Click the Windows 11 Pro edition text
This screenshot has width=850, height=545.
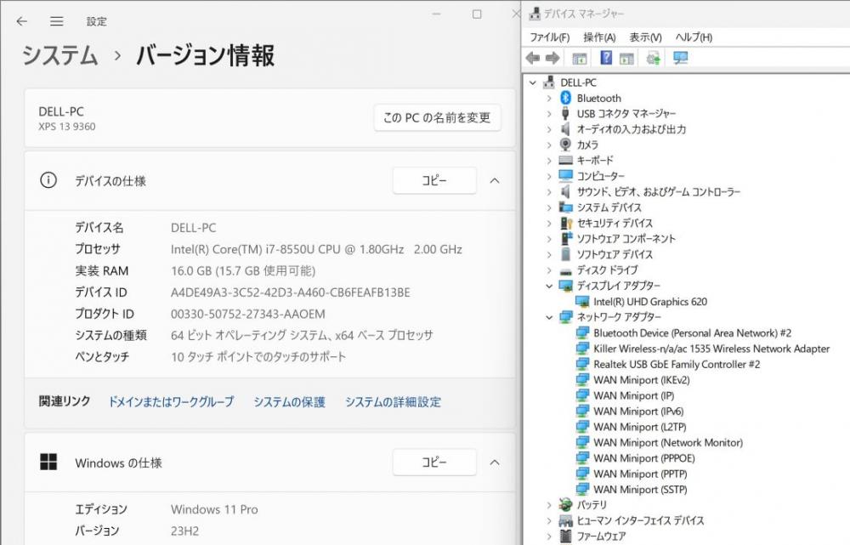(214, 509)
